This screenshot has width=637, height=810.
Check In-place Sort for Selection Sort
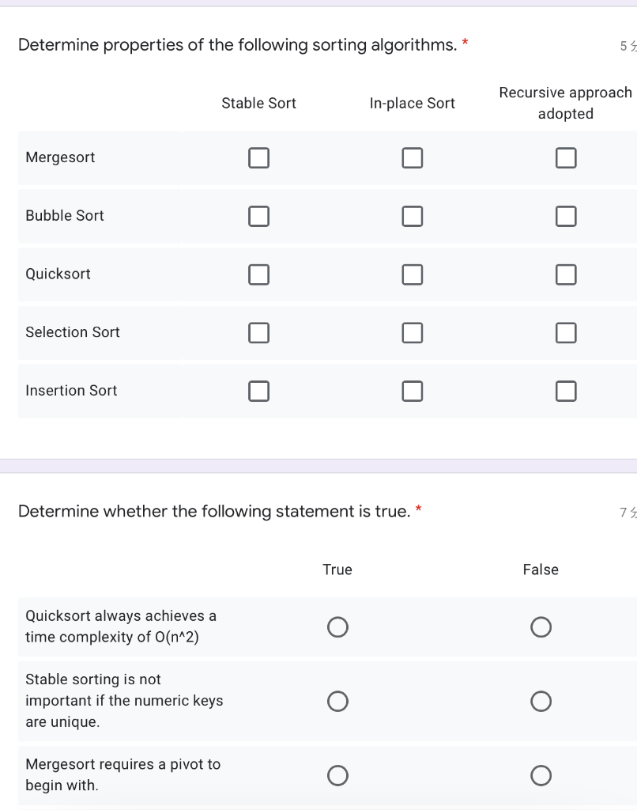[x=412, y=333]
